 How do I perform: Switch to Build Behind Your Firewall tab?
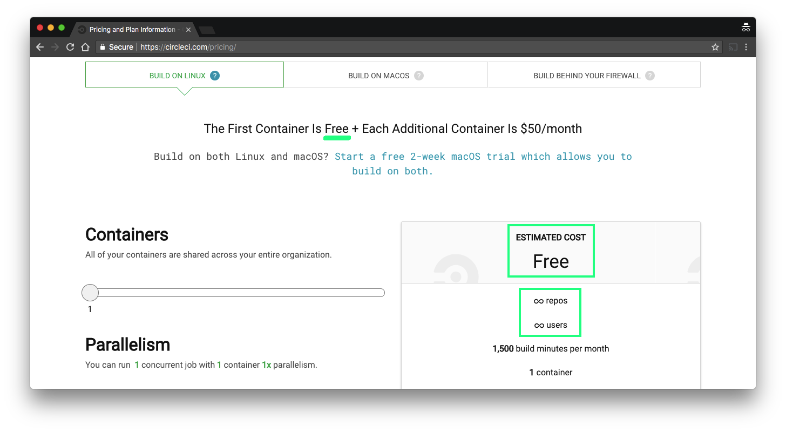[594, 75]
